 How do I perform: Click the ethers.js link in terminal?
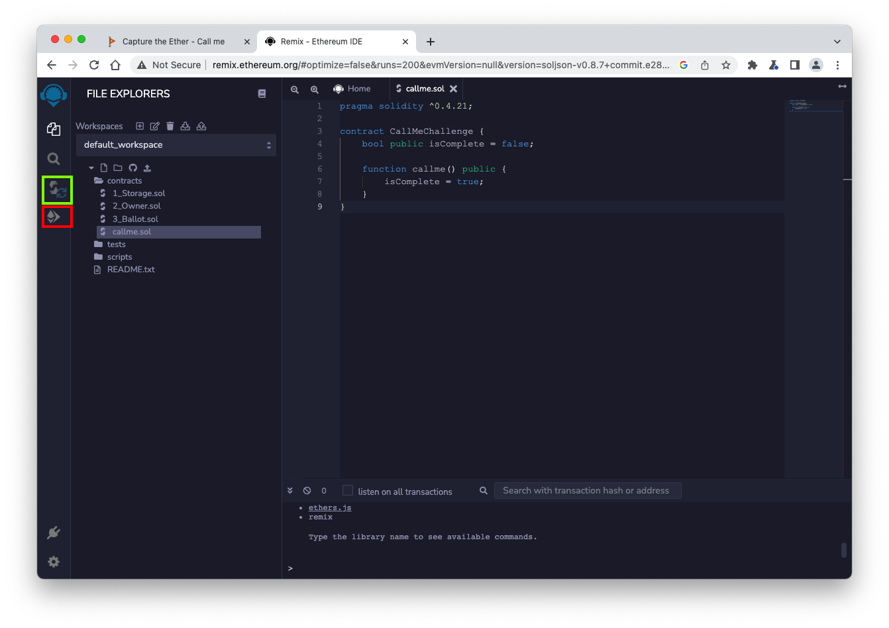pos(330,508)
